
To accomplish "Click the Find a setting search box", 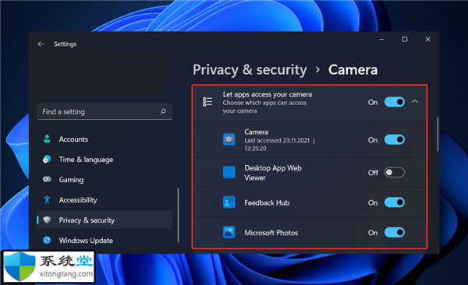I will pos(105,111).
